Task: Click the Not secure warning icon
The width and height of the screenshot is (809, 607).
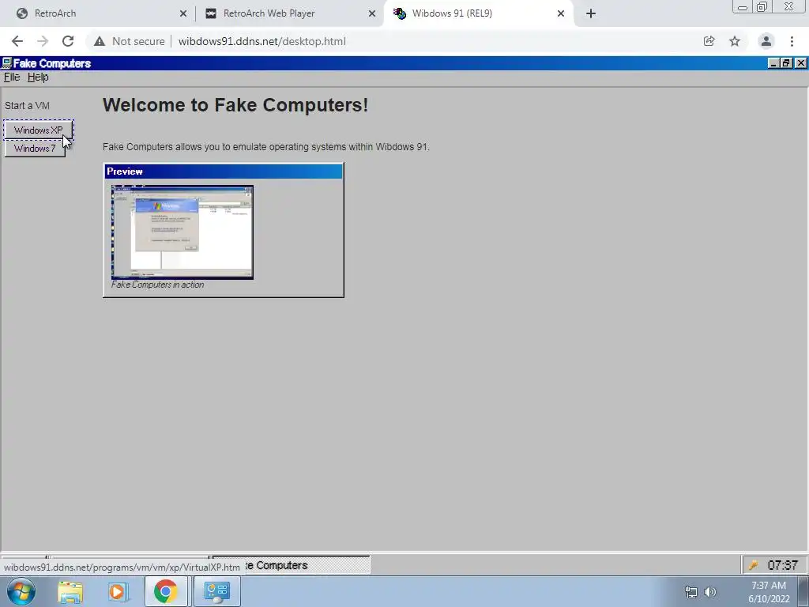Action: [x=100, y=41]
